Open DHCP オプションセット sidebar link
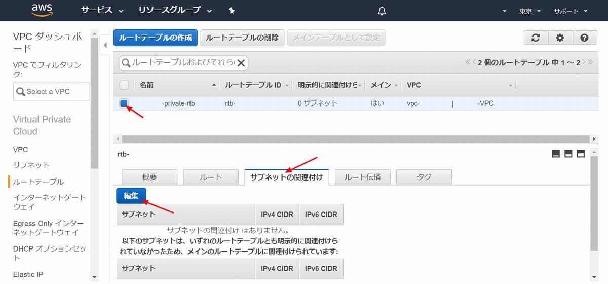 coord(49,254)
